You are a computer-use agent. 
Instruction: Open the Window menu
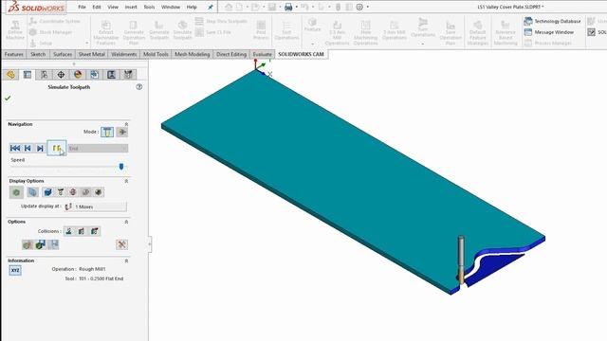(x=171, y=7)
